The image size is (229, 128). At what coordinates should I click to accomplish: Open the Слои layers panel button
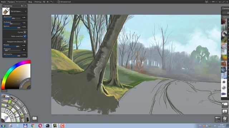pos(225,105)
